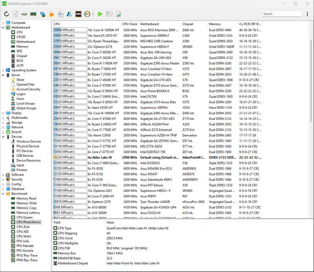Sort by the CPU column header

(x=86, y=24)
